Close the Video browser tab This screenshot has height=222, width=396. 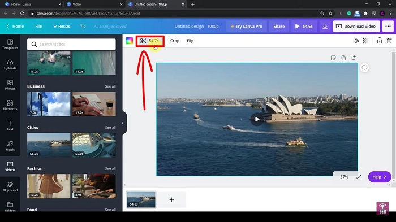coord(121,5)
